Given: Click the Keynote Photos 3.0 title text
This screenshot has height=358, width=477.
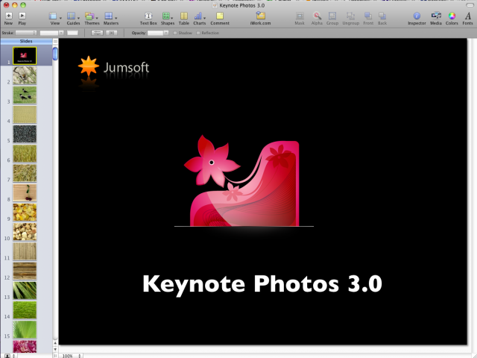Looking at the screenshot, I should 262,284.
